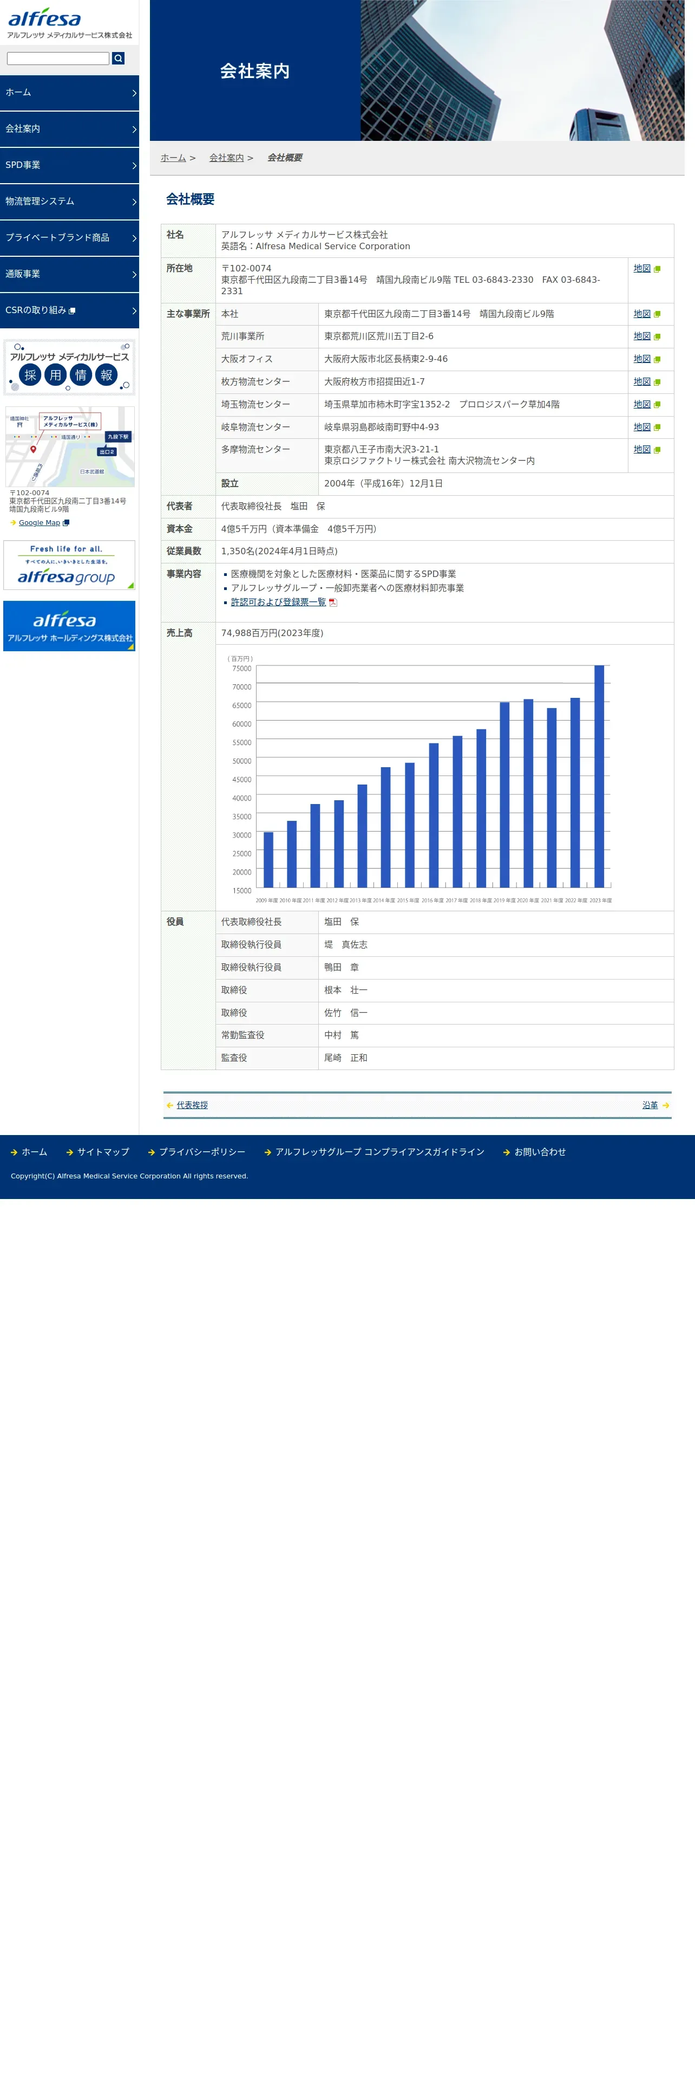Viewport: 695px width, 2087px height.
Task: Open the 通販事業 sidebar menu item
Action: pyautogui.click(x=70, y=275)
